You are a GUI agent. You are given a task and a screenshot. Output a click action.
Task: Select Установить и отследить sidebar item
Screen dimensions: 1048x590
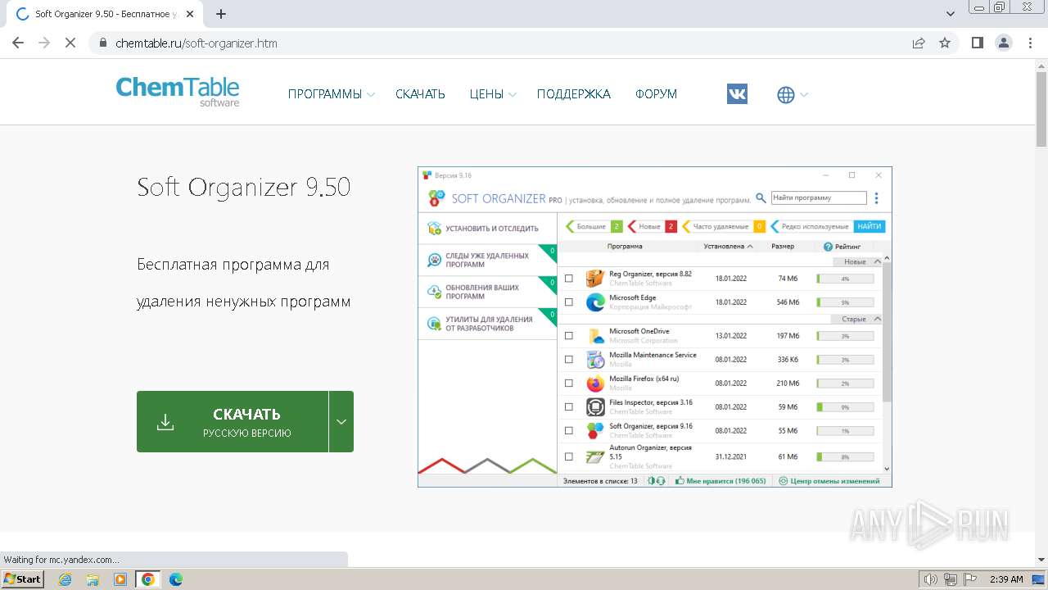pyautogui.click(x=487, y=229)
